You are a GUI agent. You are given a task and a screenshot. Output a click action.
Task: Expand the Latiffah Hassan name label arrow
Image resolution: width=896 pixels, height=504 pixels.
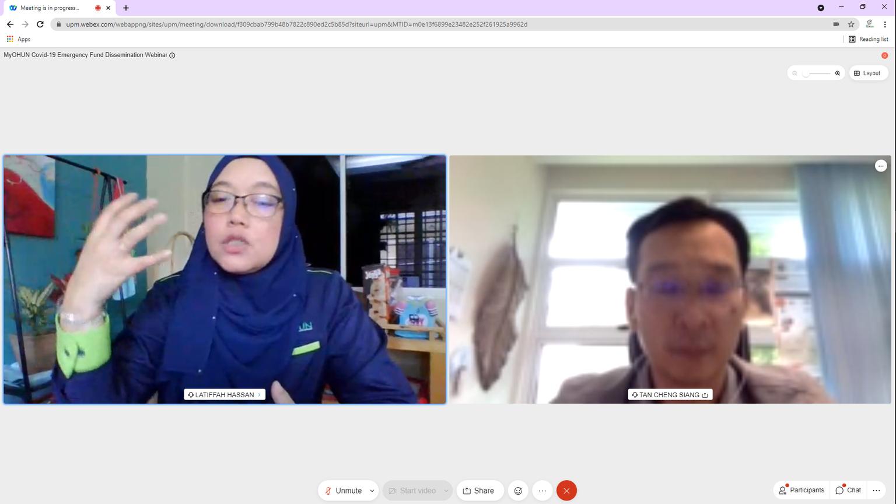(259, 395)
